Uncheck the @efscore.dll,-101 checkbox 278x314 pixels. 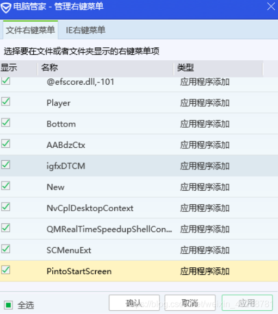(5, 81)
